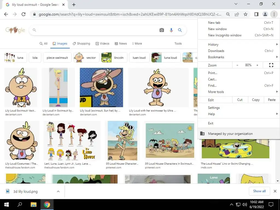The image size is (280, 210).
Task: Open the Lily loud swimsuit, Sun hat image
Action: pyautogui.click(x=101, y=87)
